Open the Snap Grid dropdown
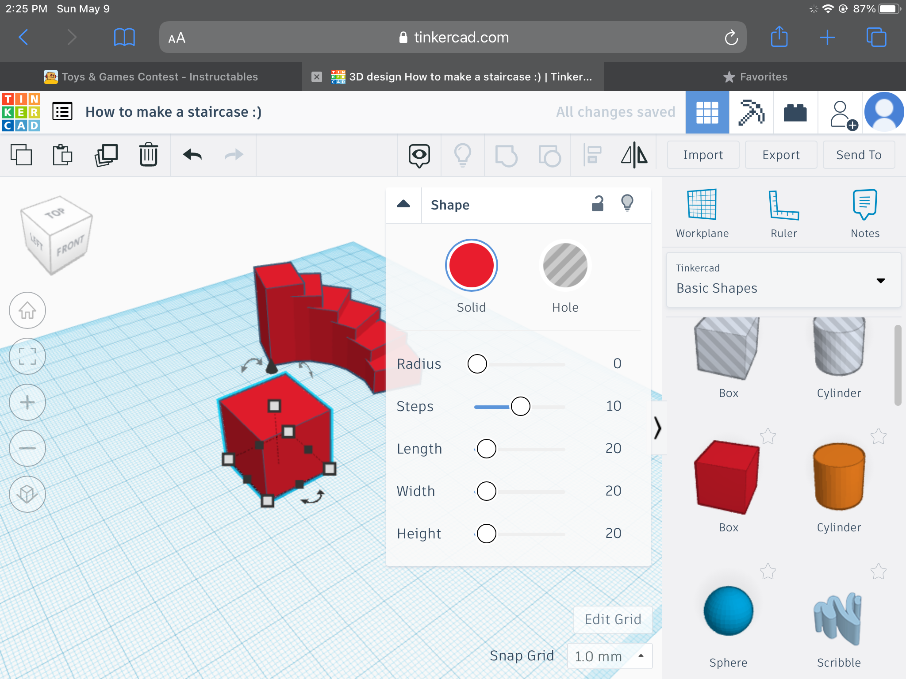Screen dimensions: 906x679 pos(610,656)
